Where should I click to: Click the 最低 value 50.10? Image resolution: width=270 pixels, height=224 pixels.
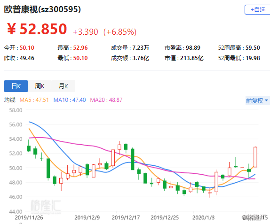pos(80,58)
